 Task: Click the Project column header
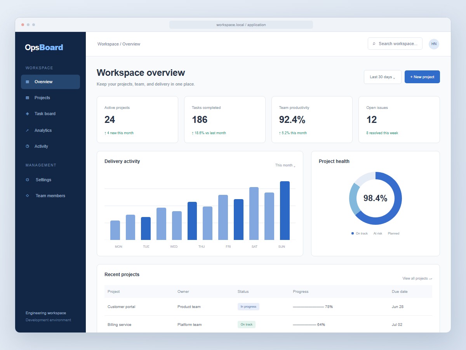[x=114, y=292]
